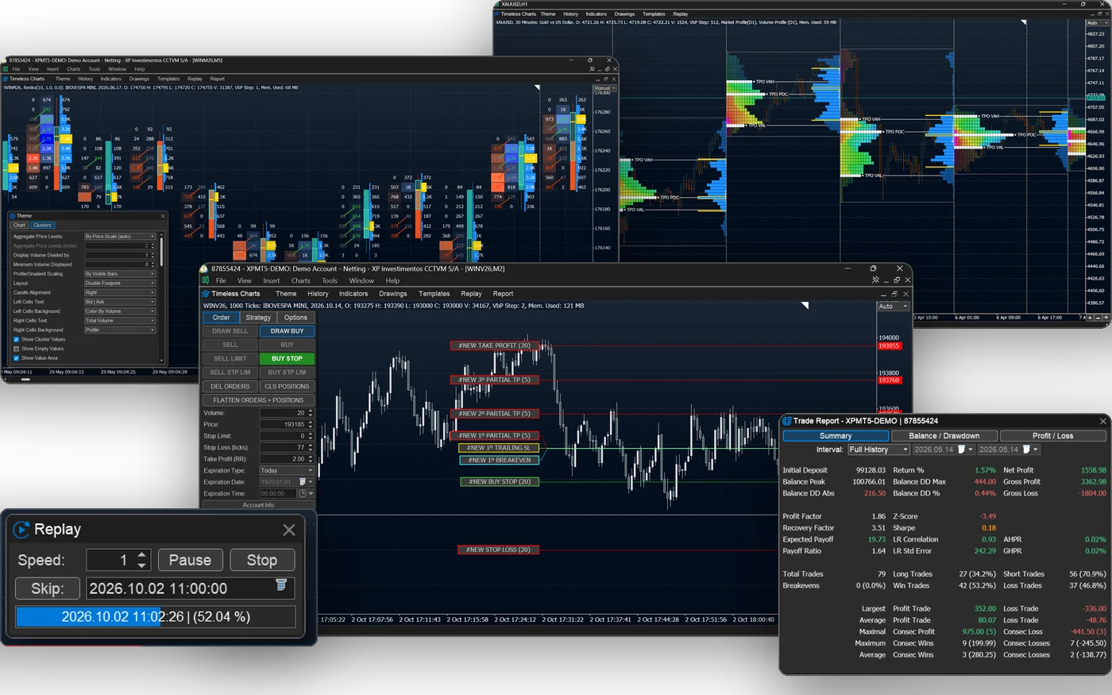This screenshot has height=695, width=1112.
Task: Open the Layout dropdown showing Double Footprint
Action: pos(120,284)
